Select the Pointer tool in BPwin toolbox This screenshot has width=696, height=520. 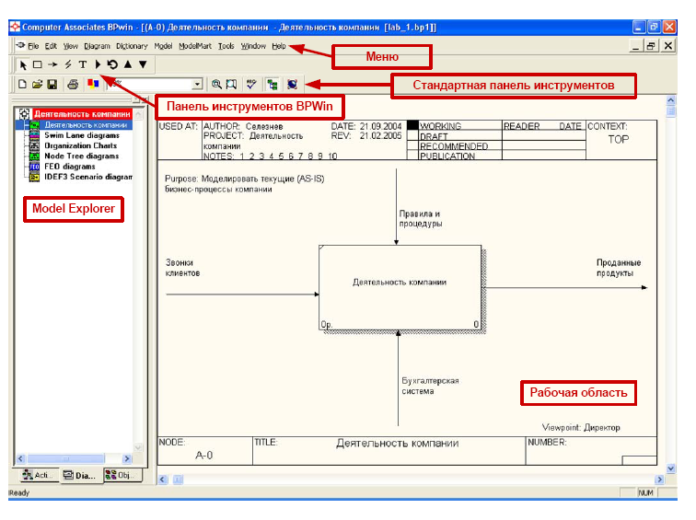23,64
